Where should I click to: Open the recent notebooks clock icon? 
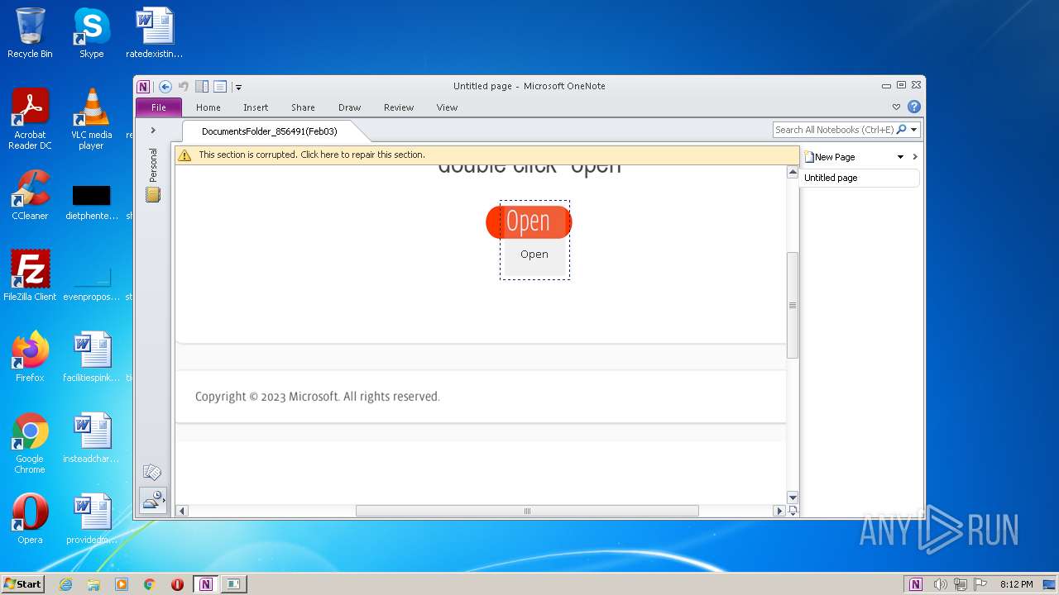pyautogui.click(x=152, y=500)
